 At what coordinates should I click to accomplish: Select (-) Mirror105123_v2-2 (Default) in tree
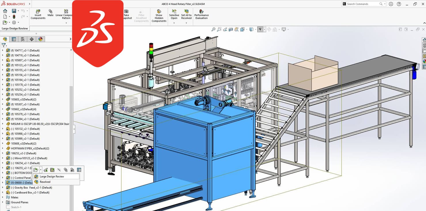pos(29,158)
